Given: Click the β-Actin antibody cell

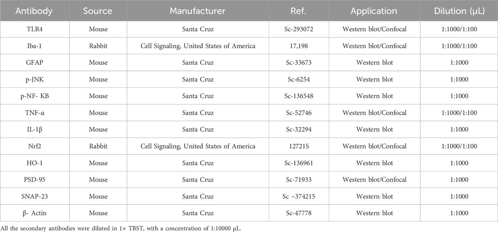Looking at the screenshot, I should pyautogui.click(x=35, y=213).
